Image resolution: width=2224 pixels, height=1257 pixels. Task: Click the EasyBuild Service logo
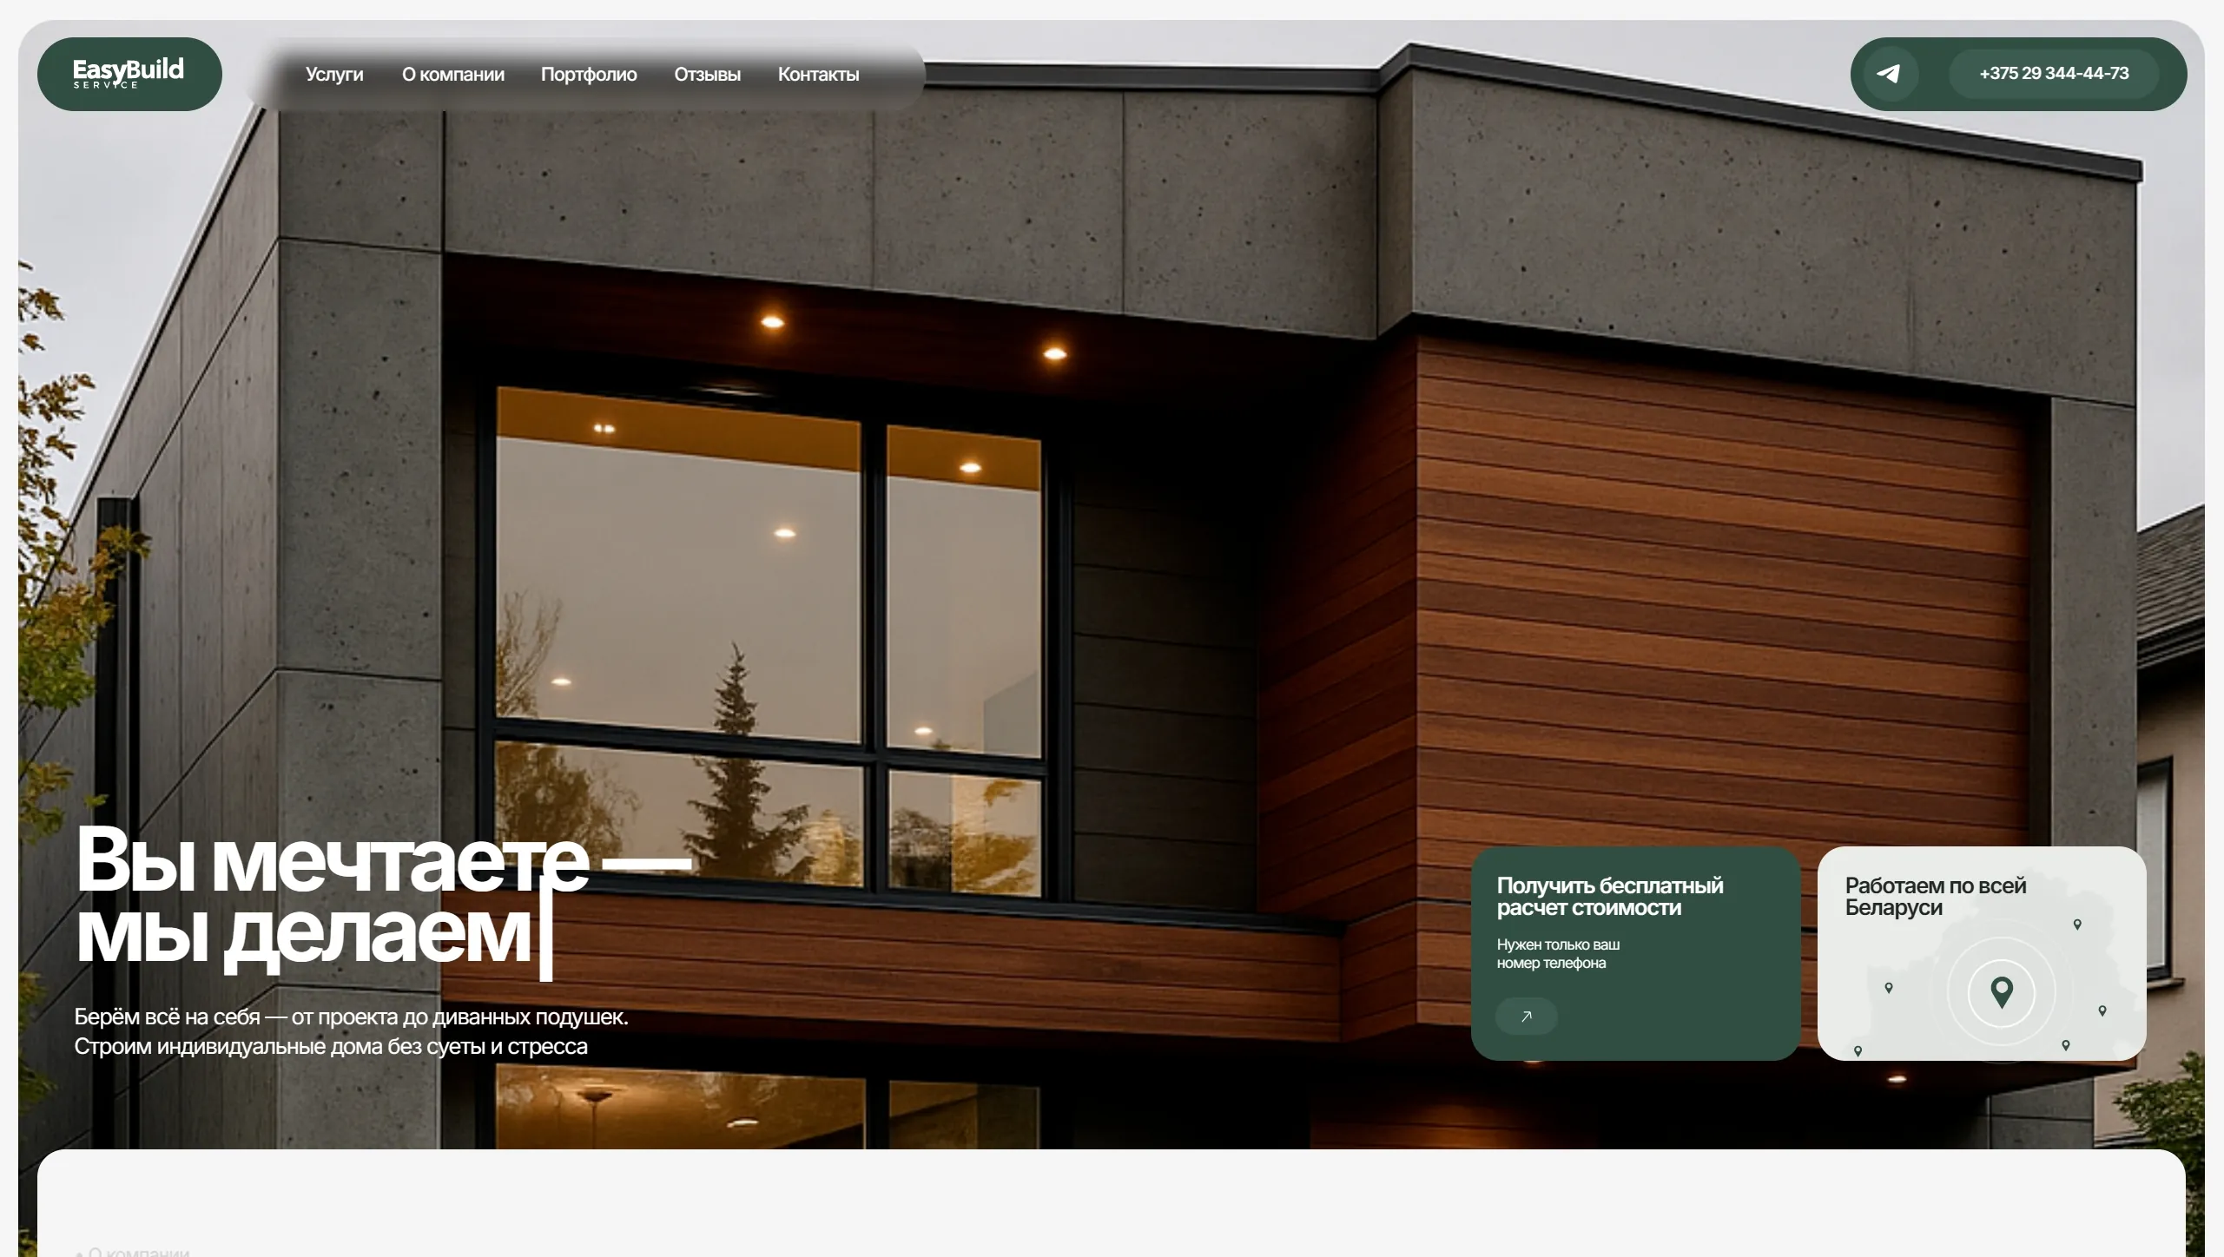coord(129,74)
